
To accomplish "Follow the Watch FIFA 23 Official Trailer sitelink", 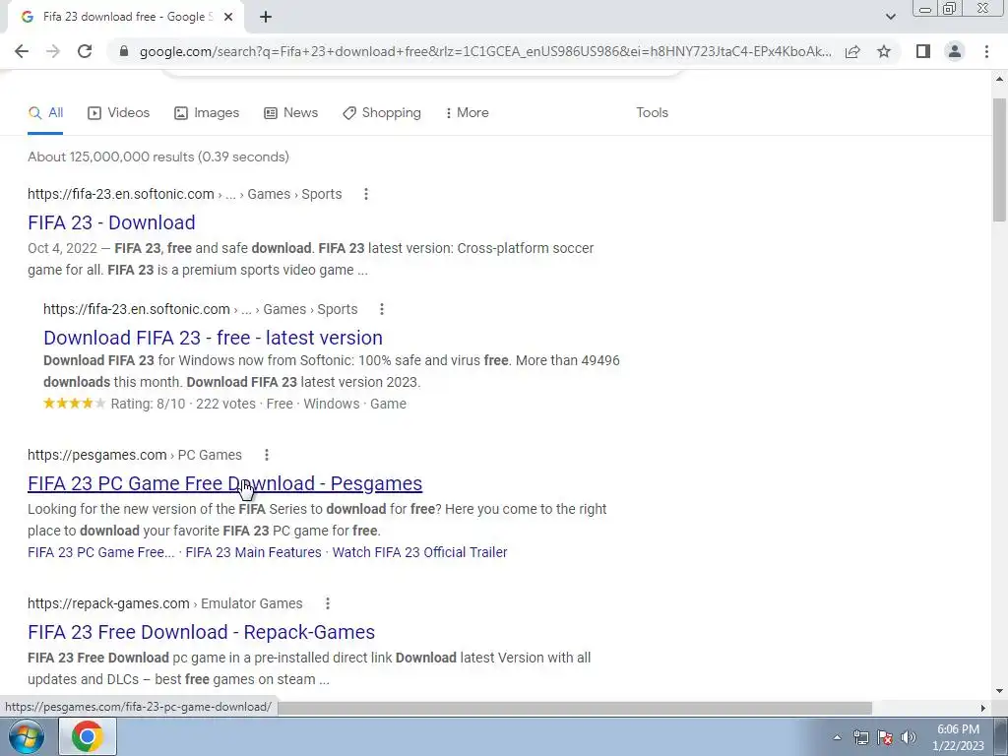I will (419, 552).
